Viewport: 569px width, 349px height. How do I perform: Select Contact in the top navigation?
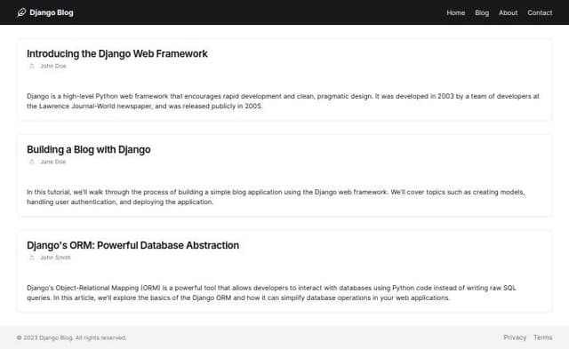pyautogui.click(x=540, y=12)
